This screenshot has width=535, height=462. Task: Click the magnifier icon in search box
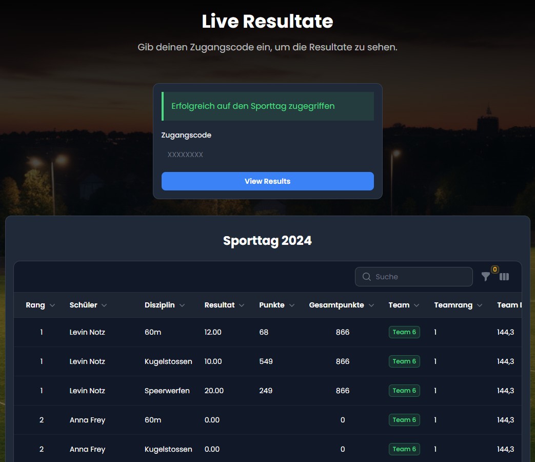[366, 277]
